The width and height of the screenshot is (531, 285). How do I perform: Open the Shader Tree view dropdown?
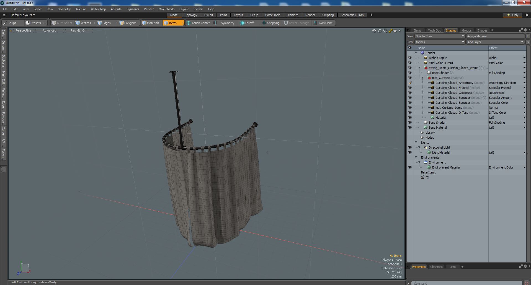pyautogui.click(x=439, y=36)
